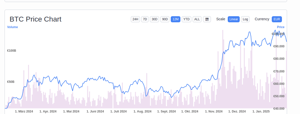Click the €50B volume axis value
Image resolution: width=300 pixels, height=114 pixels.
point(11,82)
